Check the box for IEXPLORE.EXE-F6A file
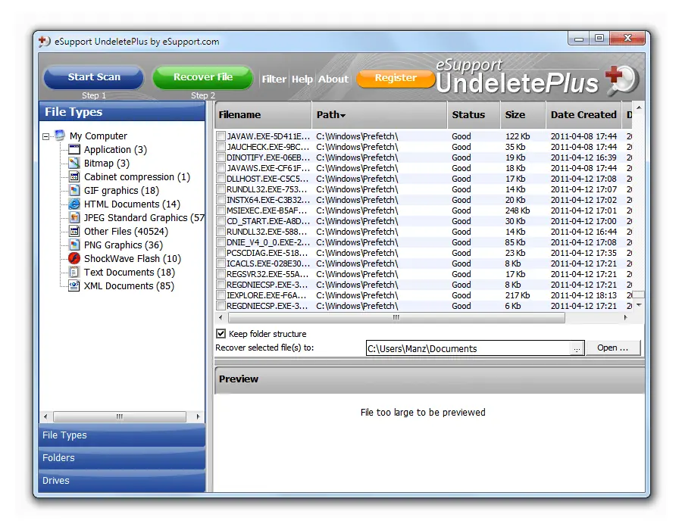This screenshot has height=530, width=682. click(221, 295)
